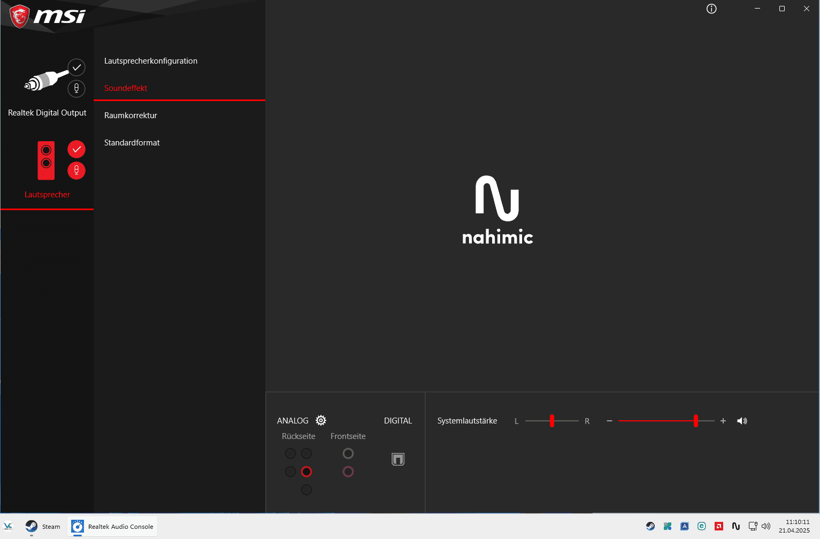The image size is (820, 539).
Task: Increase system volume with plus button
Action: click(x=723, y=421)
